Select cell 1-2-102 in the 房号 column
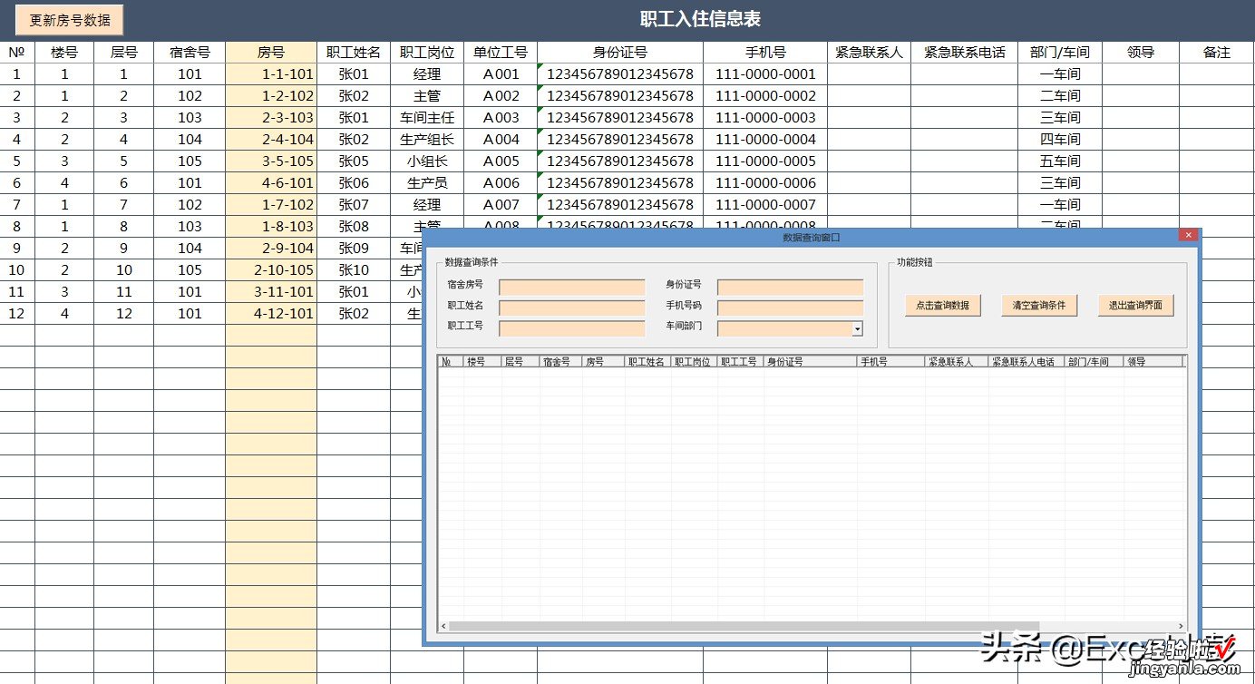This screenshot has height=684, width=1255. pyautogui.click(x=271, y=96)
